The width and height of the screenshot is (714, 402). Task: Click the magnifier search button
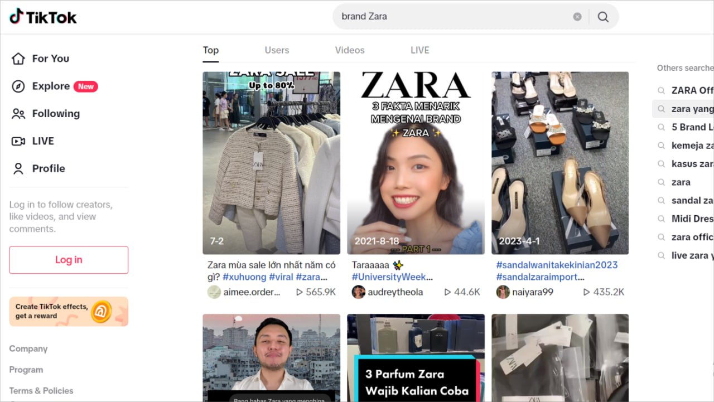603,17
